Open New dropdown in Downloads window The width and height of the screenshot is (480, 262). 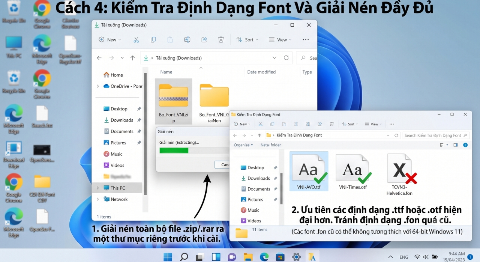click(109, 39)
